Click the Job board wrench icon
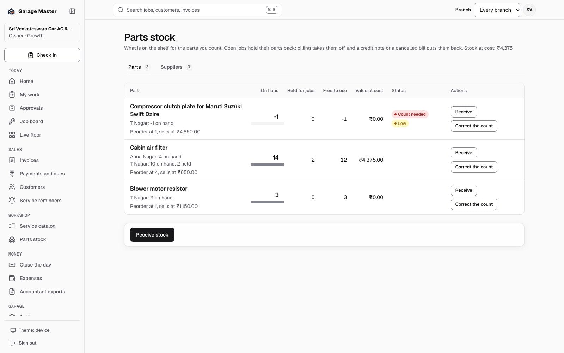The image size is (564, 353). (x=12, y=121)
